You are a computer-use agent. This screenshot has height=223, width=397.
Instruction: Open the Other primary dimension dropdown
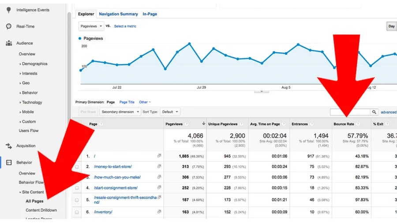coord(145,102)
